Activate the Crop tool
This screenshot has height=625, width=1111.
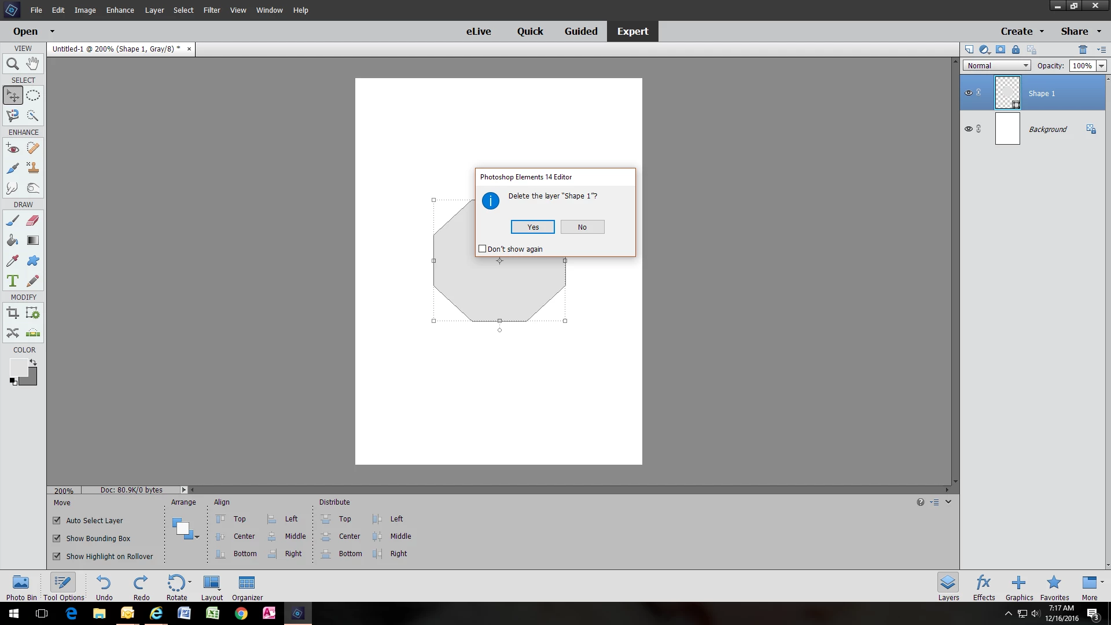tap(13, 314)
